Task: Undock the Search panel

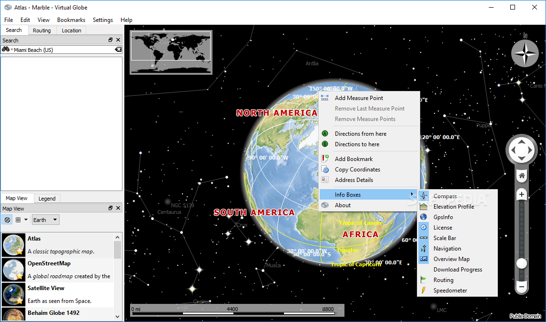Action: (x=111, y=40)
